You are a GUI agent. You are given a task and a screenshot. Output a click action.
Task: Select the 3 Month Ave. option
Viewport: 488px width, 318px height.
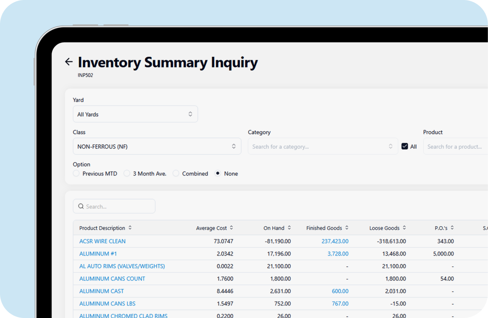pos(127,174)
